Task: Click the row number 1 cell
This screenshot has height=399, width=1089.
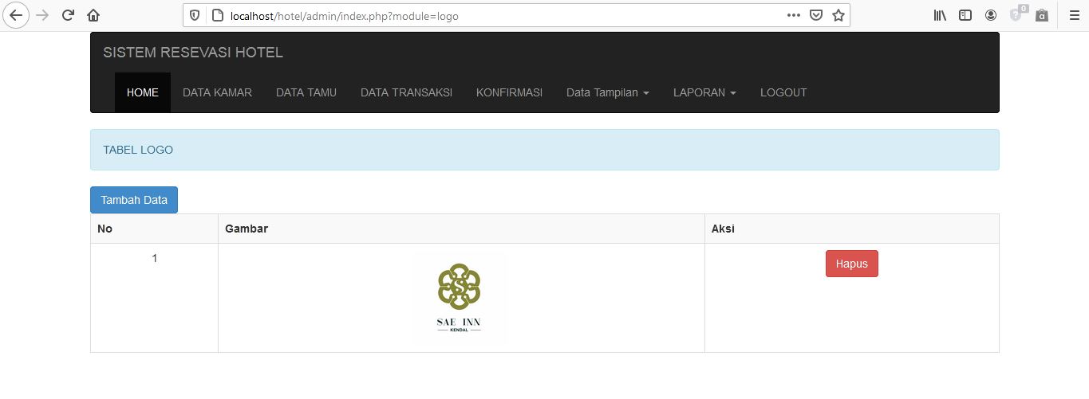Action: (x=154, y=298)
